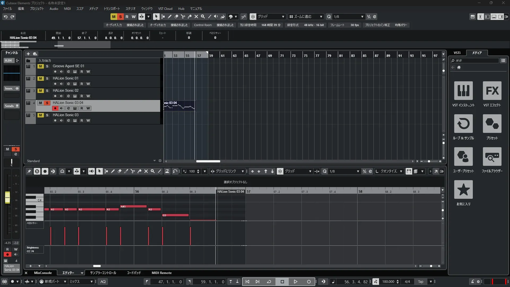This screenshot has width=510, height=287.
Task: Click the Sends section header
Action: tap(9, 106)
